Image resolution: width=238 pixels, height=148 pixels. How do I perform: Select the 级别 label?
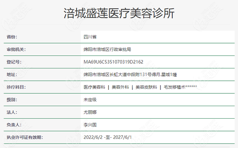12,99
